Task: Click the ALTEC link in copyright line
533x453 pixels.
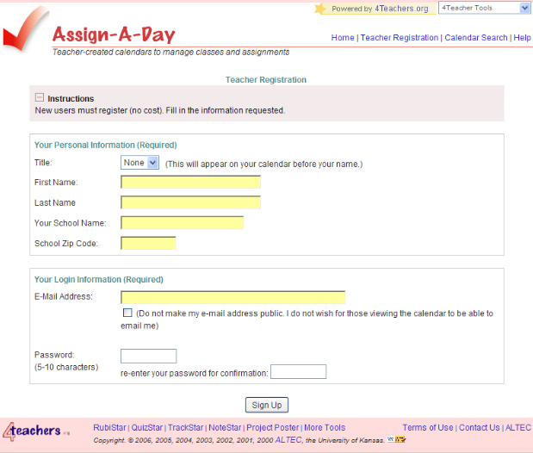Action: (x=288, y=440)
